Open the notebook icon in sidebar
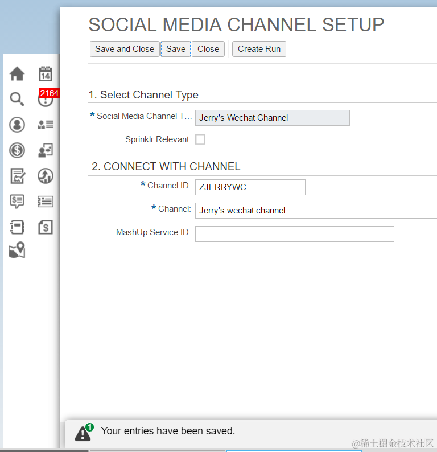The image size is (437, 452). pyautogui.click(x=17, y=227)
